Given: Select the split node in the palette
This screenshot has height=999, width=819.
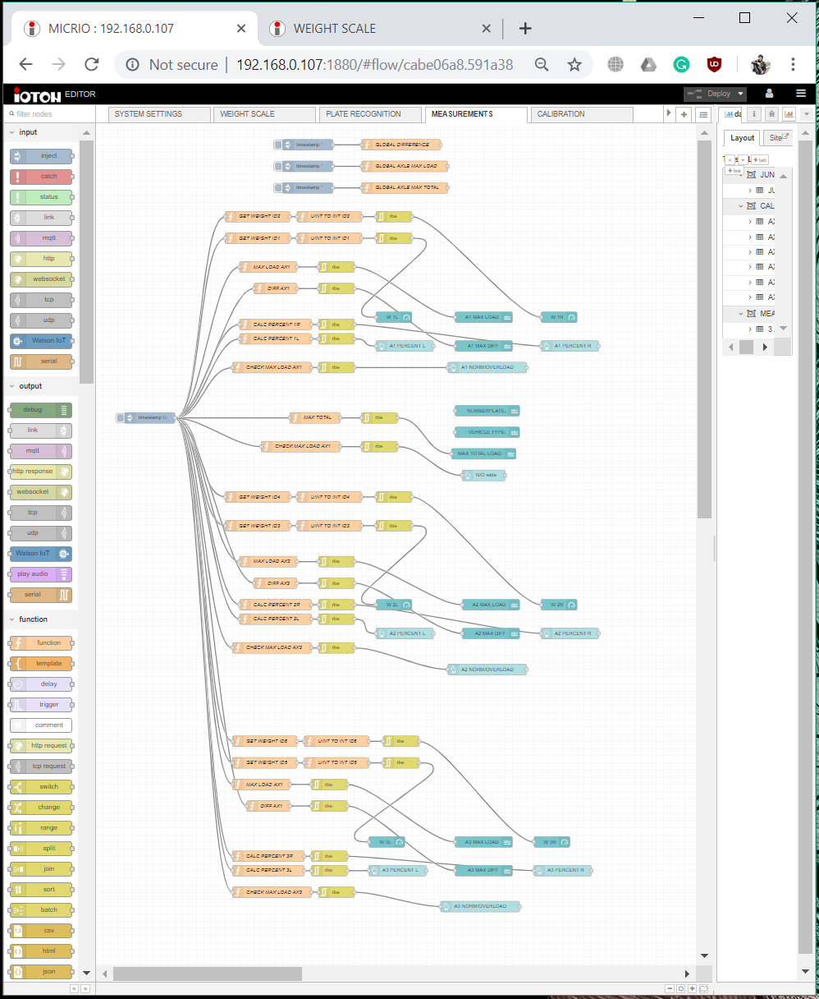Looking at the screenshot, I should pos(41,849).
